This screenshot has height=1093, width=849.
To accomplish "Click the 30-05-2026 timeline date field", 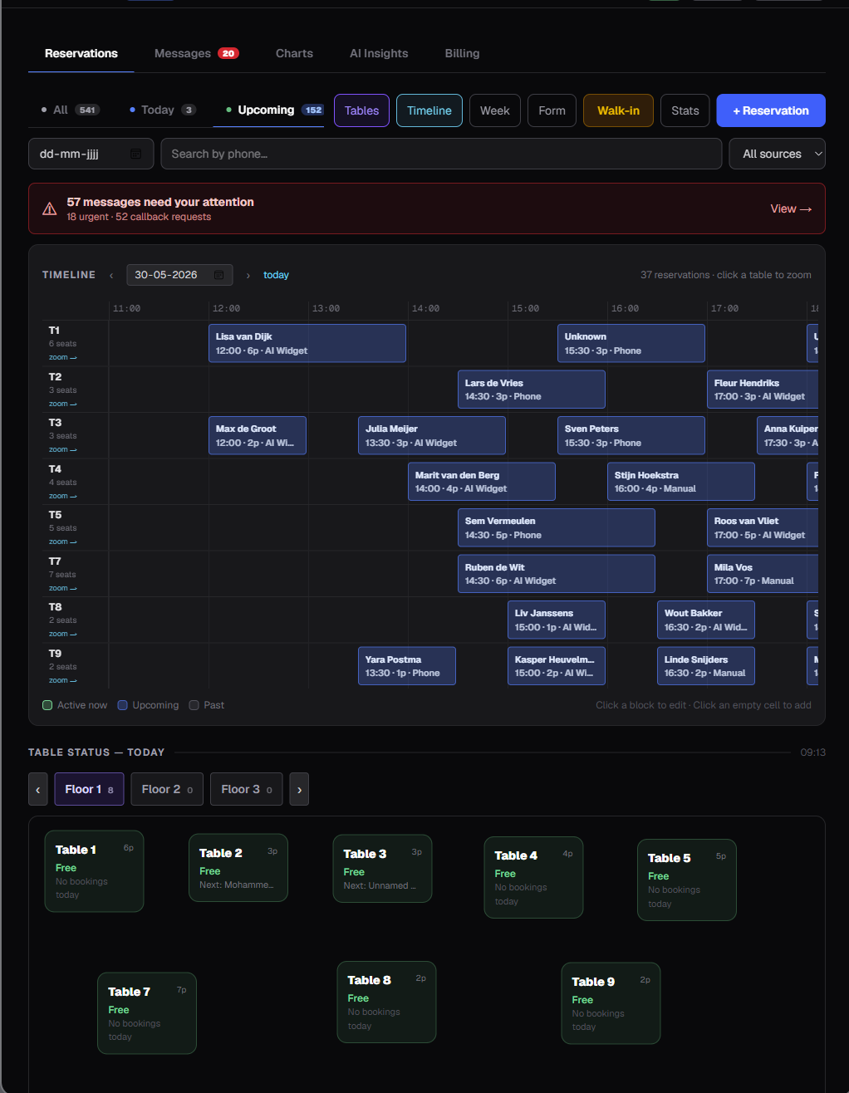I will [x=179, y=275].
